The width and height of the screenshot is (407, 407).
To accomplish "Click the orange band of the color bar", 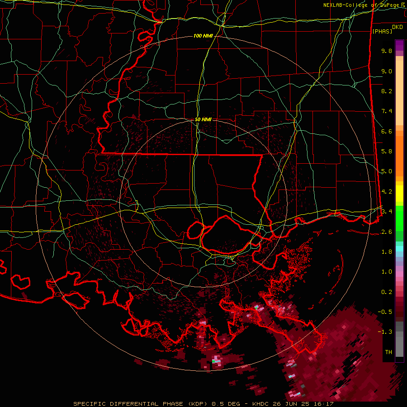I will point(399,156).
